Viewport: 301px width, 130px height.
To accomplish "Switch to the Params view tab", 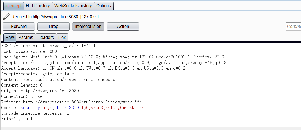I will point(26,37).
